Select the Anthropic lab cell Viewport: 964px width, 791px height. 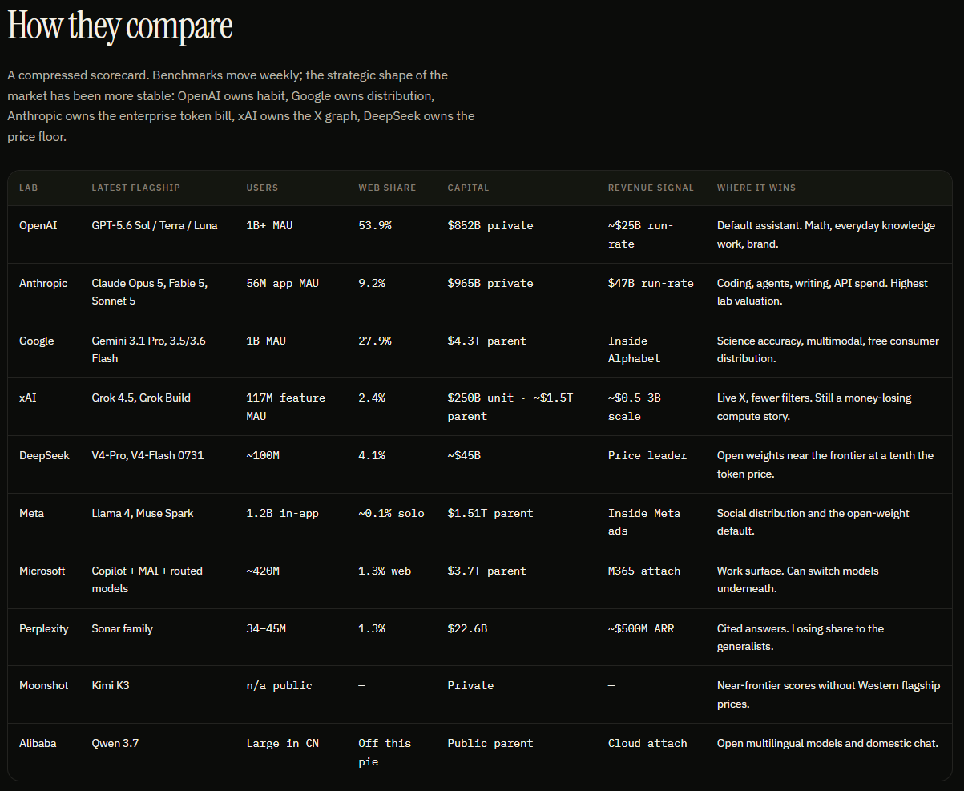[x=43, y=283]
